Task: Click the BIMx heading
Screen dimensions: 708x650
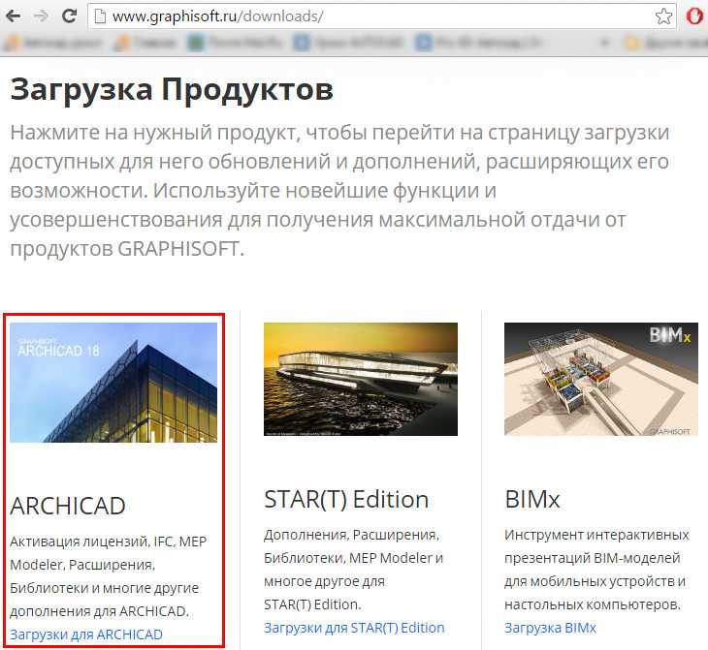Action: click(x=532, y=499)
